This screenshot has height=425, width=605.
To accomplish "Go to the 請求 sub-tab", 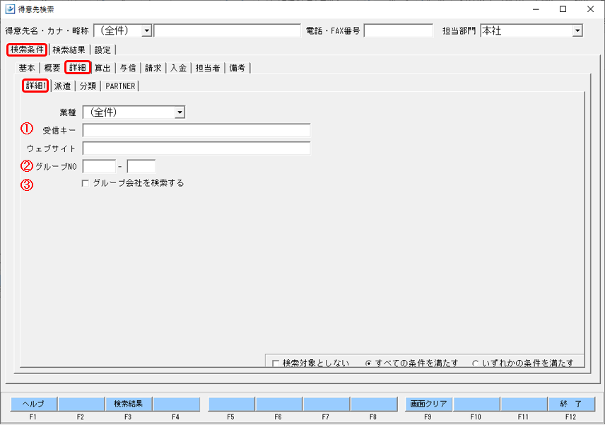I will click(153, 68).
